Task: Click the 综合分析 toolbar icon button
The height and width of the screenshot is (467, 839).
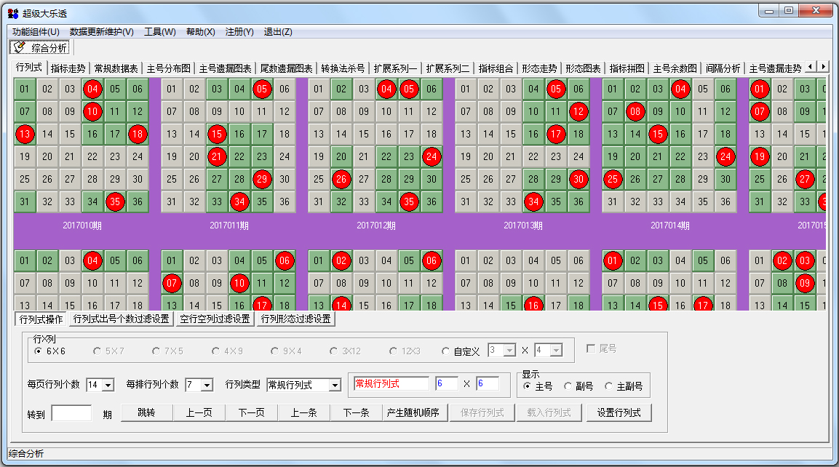Action: click(x=41, y=47)
